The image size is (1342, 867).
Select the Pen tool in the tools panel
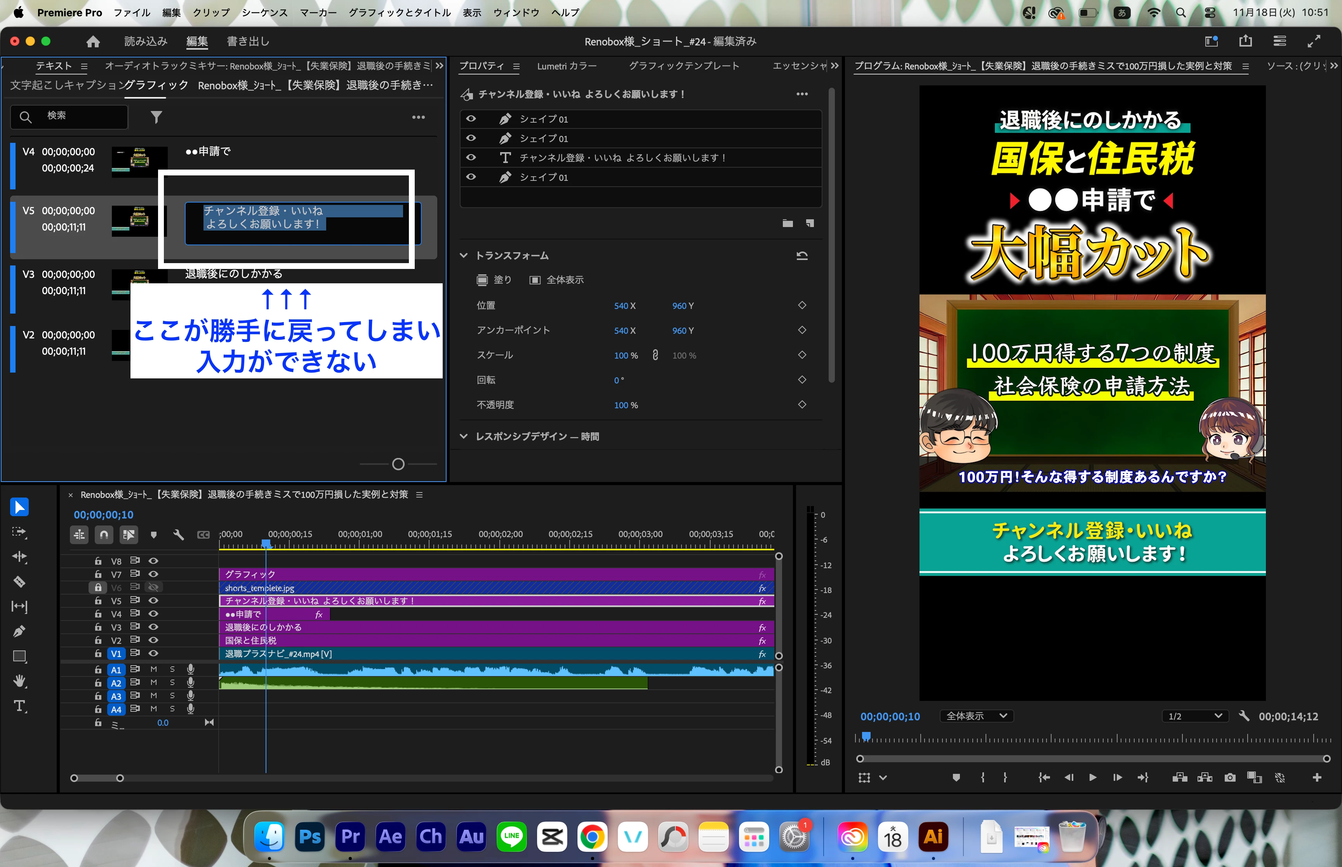click(19, 631)
